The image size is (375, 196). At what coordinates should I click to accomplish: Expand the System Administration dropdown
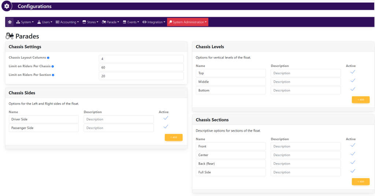pyautogui.click(x=187, y=22)
